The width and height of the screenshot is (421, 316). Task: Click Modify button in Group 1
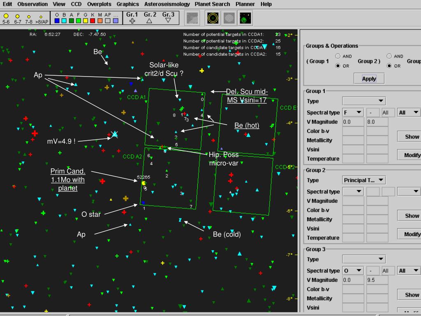[409, 155]
